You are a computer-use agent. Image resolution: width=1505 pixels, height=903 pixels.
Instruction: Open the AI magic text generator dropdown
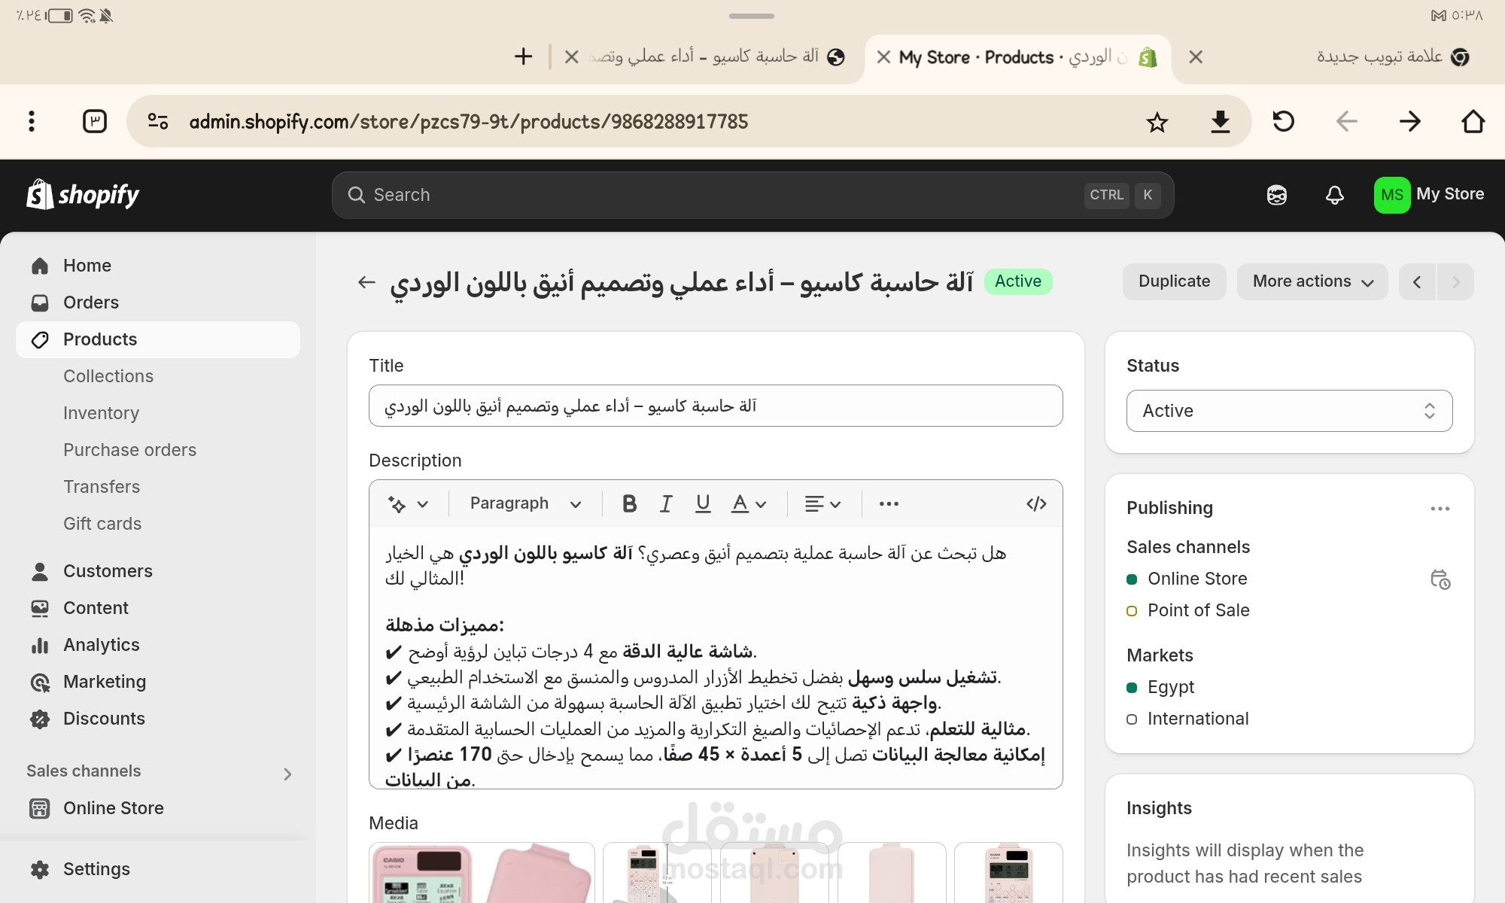[408, 504]
